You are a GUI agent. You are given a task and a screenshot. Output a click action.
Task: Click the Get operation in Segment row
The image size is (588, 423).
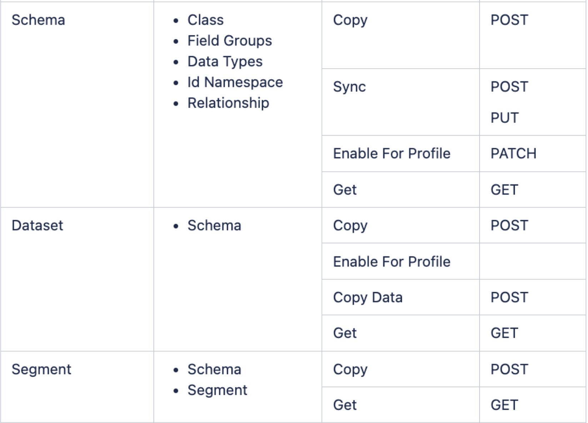345,405
